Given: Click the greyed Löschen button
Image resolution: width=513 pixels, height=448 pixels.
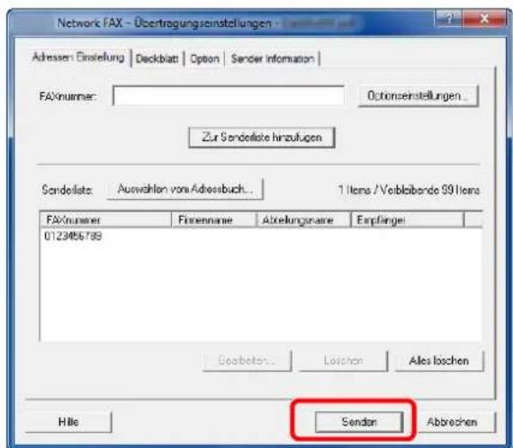Looking at the screenshot, I should pyautogui.click(x=343, y=361).
